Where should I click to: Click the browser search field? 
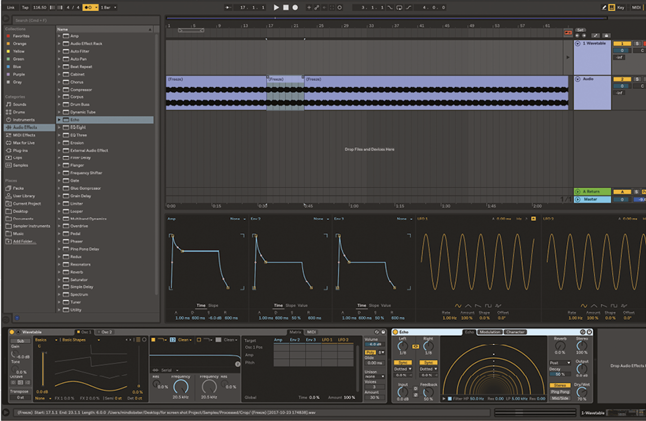(x=85, y=20)
